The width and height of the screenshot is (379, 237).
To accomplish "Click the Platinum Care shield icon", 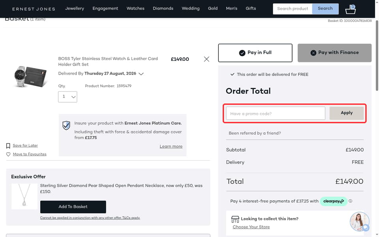I will tap(66, 125).
